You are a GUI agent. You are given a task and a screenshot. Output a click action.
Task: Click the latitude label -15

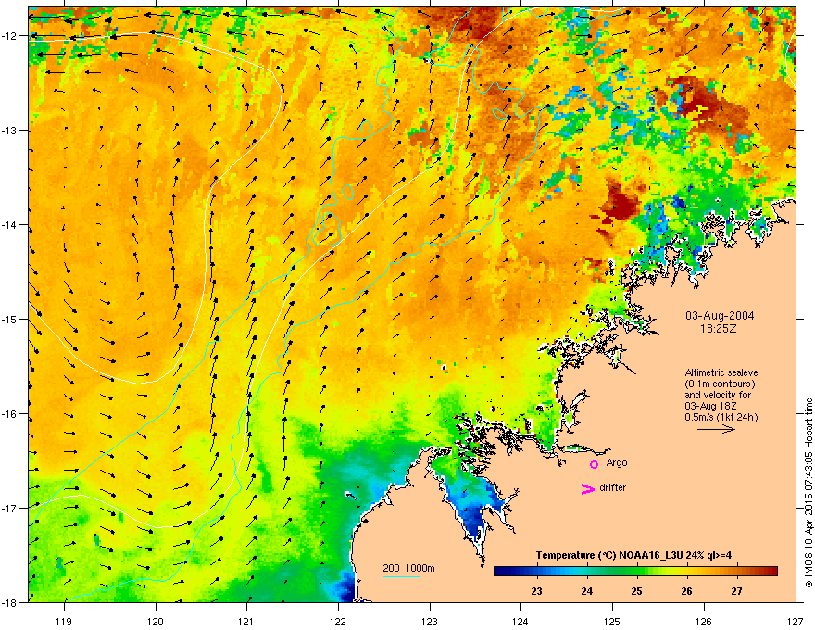(x=9, y=319)
